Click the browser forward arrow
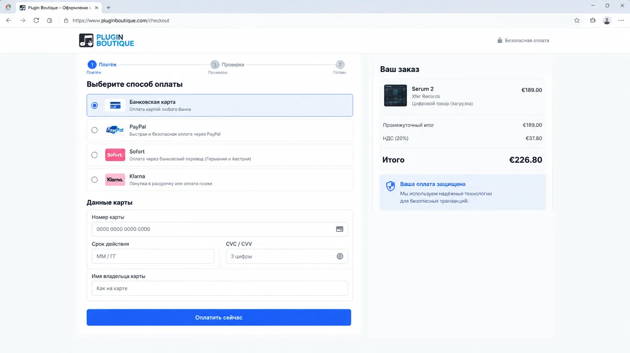This screenshot has height=353, width=630. (x=22, y=21)
